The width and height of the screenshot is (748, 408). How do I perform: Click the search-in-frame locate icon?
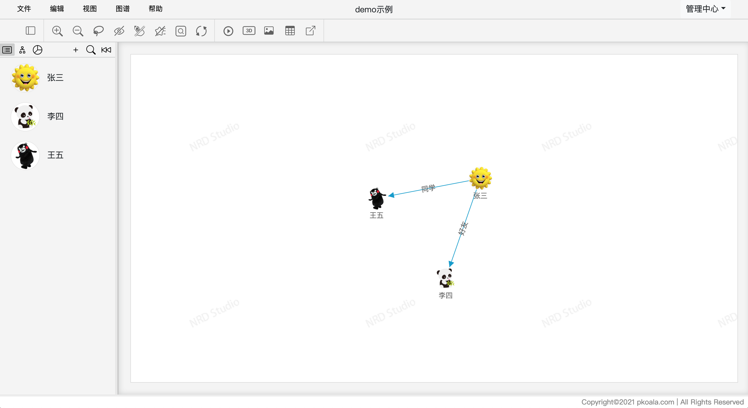pos(181,31)
